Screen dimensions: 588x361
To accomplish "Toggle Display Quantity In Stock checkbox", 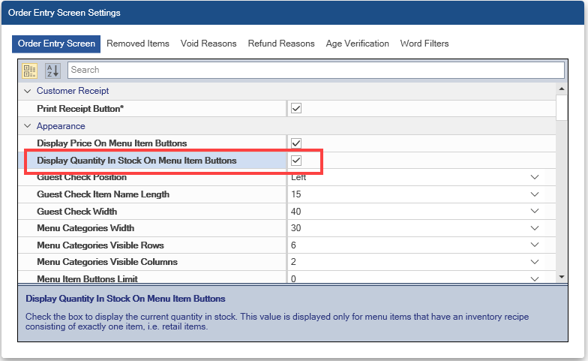I will [296, 161].
